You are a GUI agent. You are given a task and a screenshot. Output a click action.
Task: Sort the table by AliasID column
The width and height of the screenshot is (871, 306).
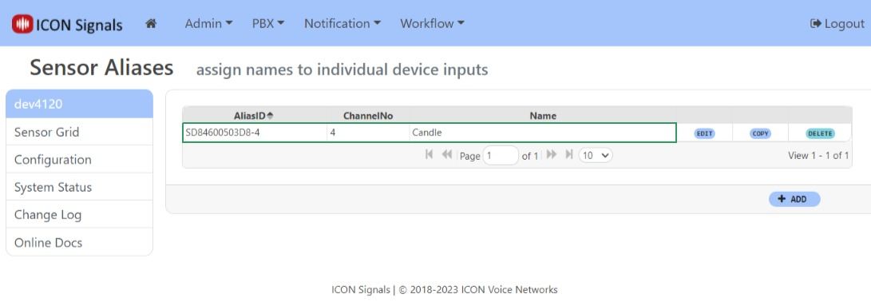(255, 116)
